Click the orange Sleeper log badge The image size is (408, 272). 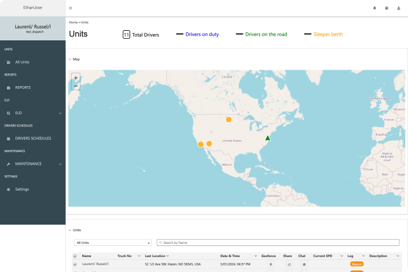point(356,264)
